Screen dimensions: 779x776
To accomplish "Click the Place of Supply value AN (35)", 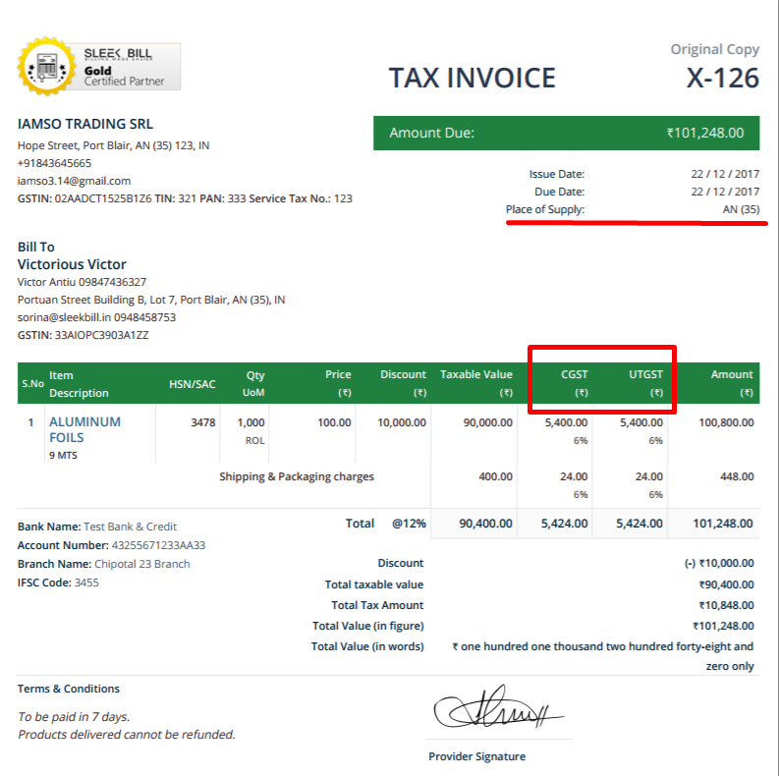I will (x=740, y=209).
